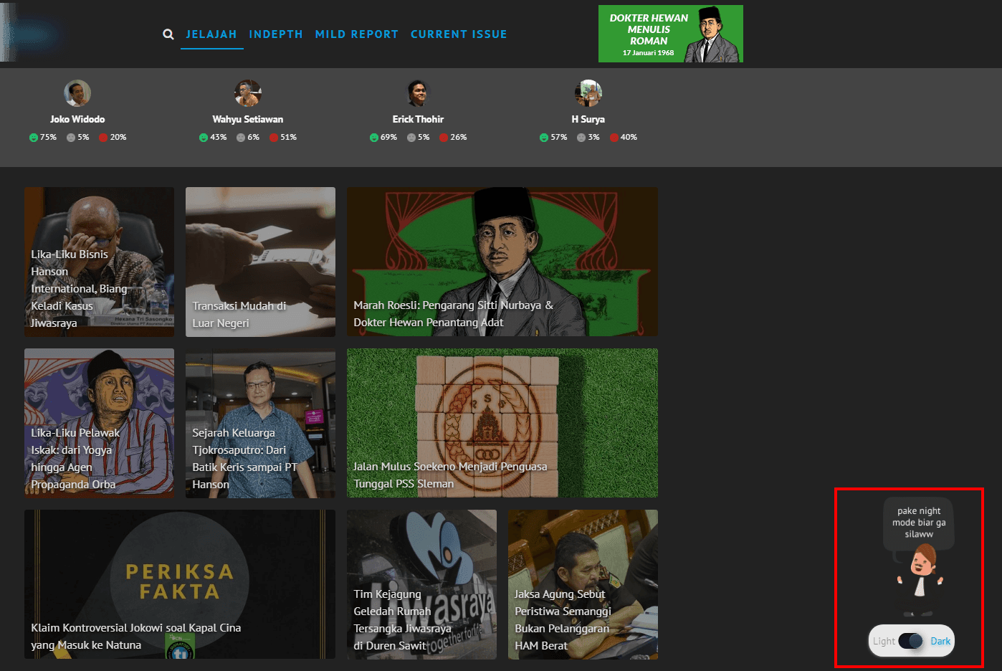Viewport: 1002px width, 671px height.
Task: Read the PSS Sleman Soekeno article
Action: point(502,423)
